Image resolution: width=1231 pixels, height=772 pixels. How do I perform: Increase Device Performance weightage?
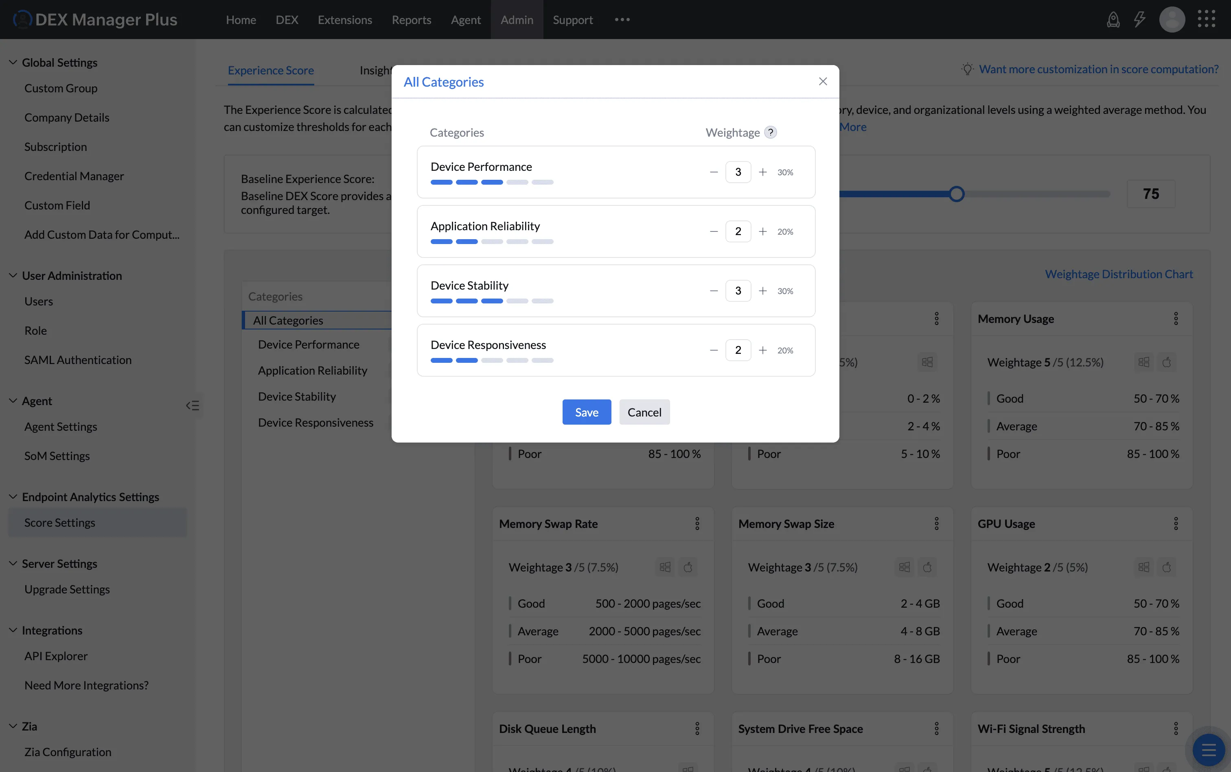762,172
